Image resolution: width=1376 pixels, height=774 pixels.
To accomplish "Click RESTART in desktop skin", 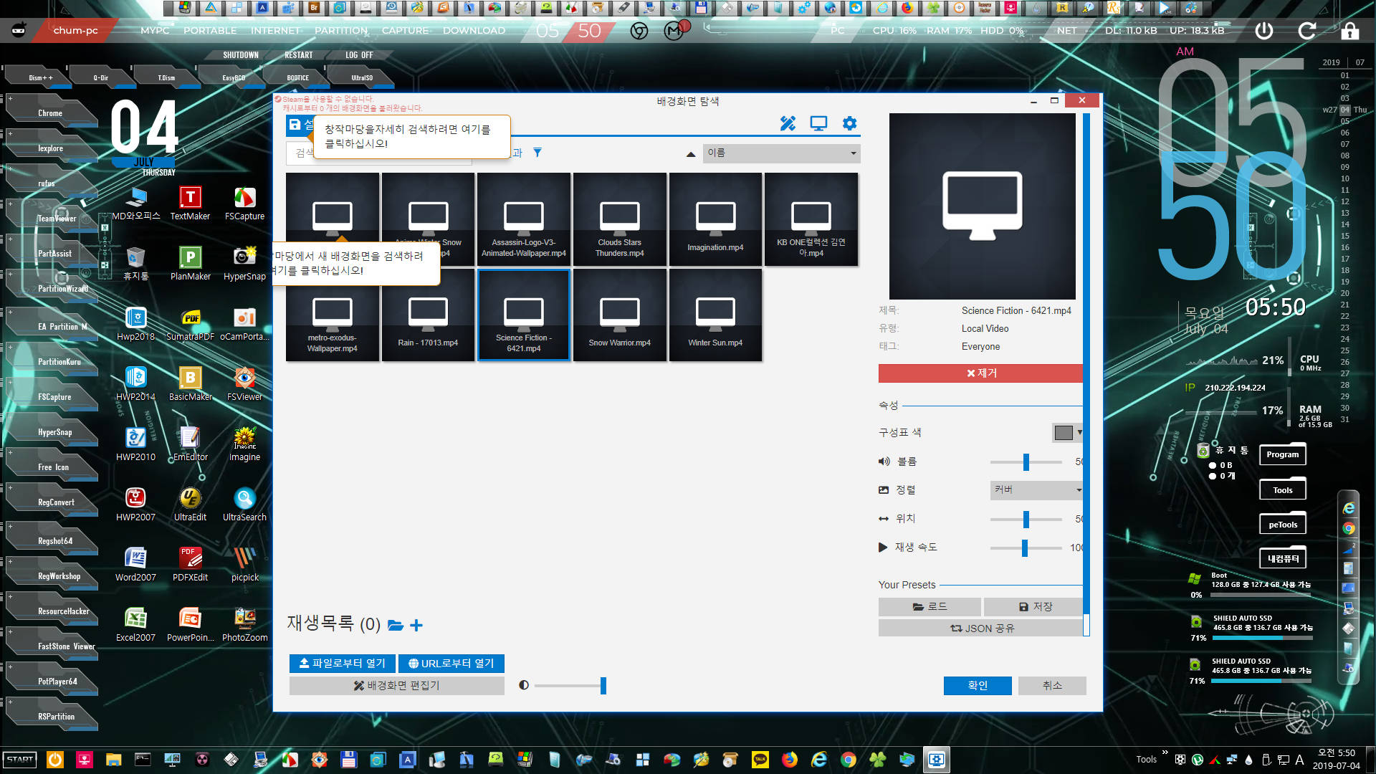I will tap(299, 55).
